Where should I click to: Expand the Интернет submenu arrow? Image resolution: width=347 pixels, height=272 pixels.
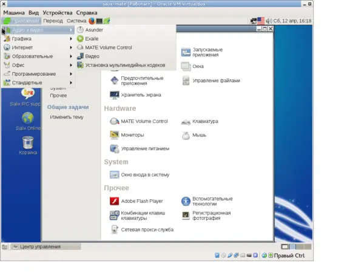[71, 47]
